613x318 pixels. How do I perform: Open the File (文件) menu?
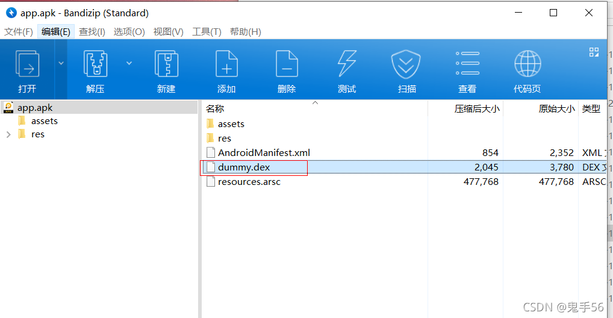[x=19, y=32]
